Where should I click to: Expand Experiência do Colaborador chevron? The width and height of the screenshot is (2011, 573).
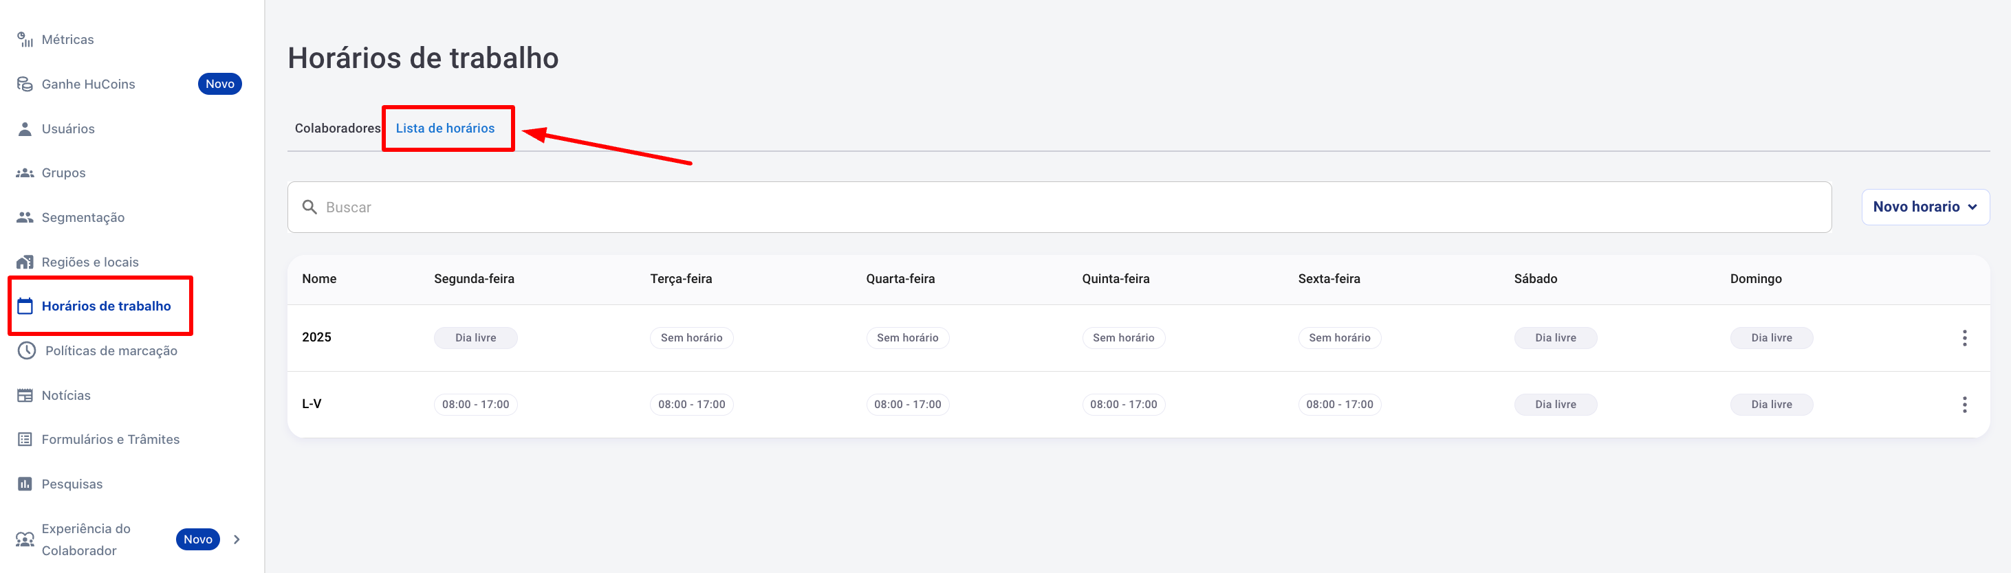(x=237, y=539)
